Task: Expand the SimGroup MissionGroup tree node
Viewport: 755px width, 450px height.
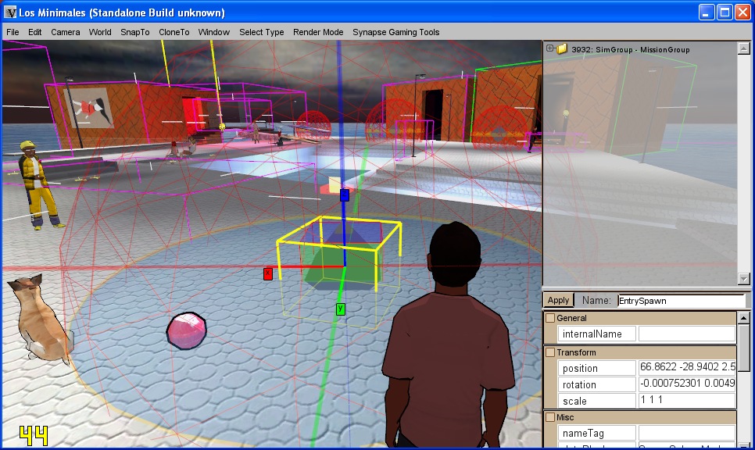Action: tap(550, 48)
